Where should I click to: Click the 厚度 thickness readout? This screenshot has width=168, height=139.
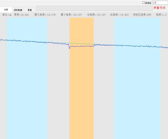tap(21, 15)
